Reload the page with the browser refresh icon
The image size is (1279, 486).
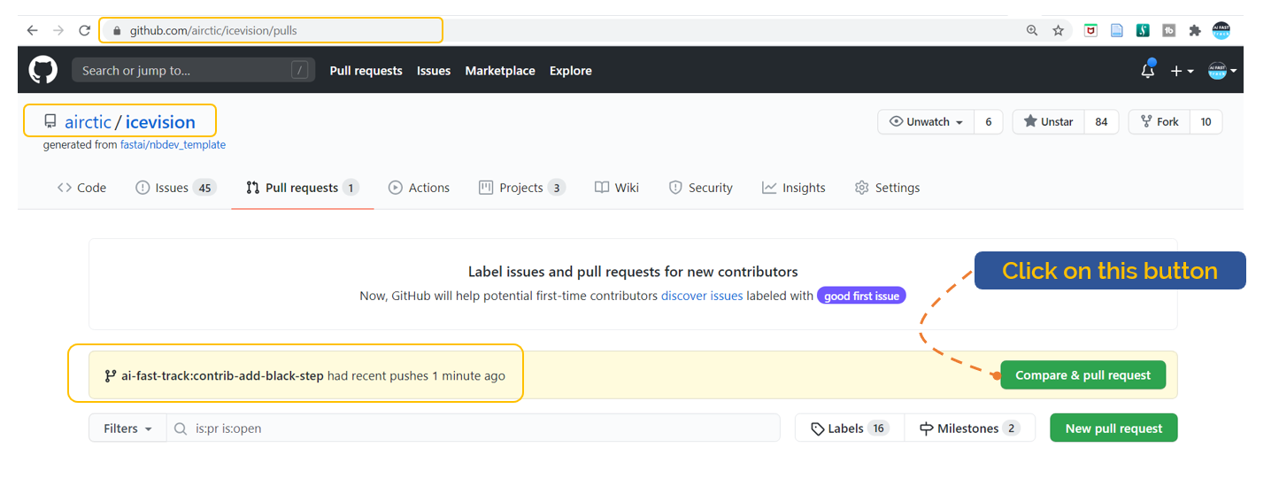tap(85, 30)
